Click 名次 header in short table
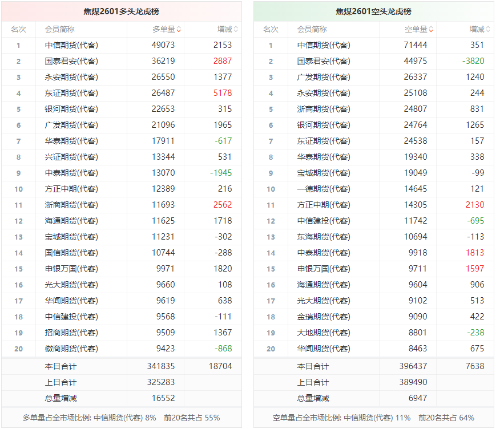The image size is (496, 429). (x=271, y=30)
